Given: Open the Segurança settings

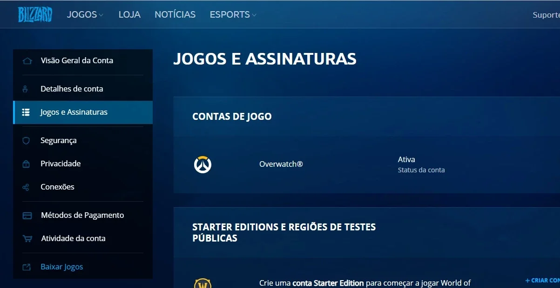Looking at the screenshot, I should click(x=83, y=140).
